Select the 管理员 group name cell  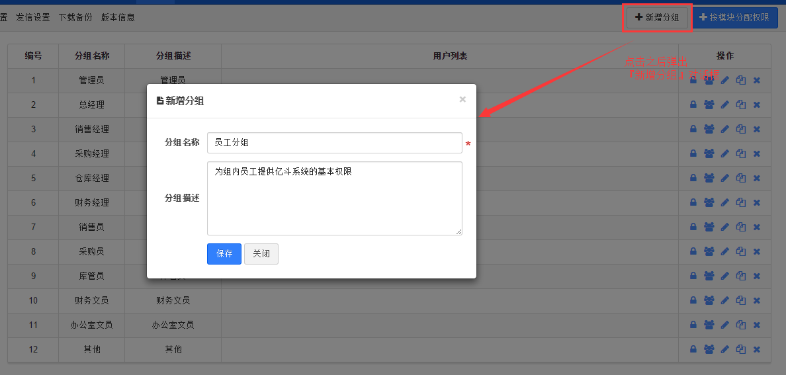click(x=92, y=80)
